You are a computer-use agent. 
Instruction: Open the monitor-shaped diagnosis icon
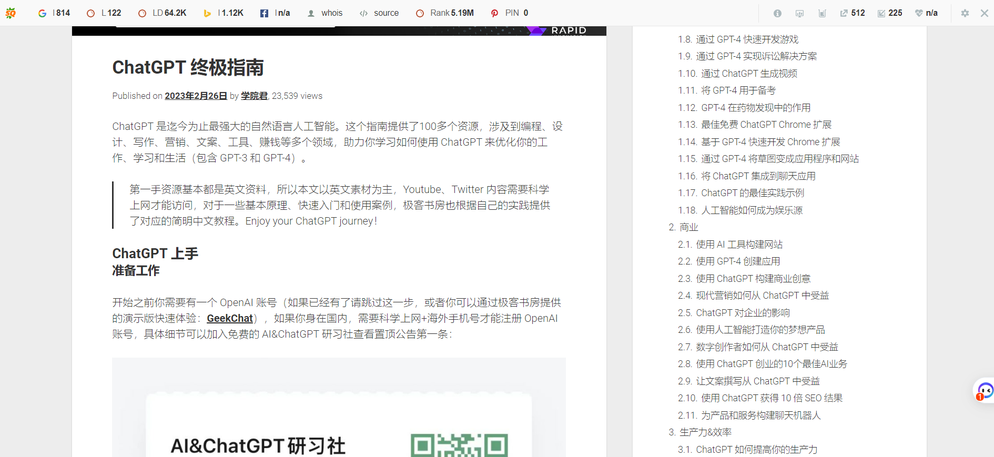tap(799, 13)
